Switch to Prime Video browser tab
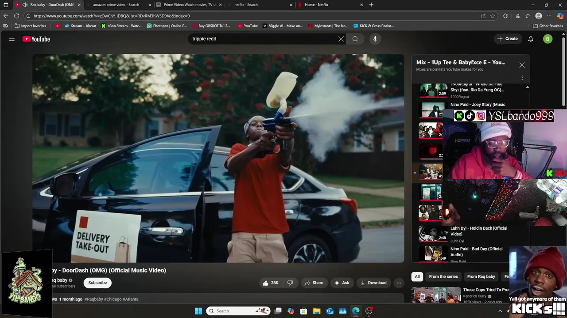 (188, 5)
